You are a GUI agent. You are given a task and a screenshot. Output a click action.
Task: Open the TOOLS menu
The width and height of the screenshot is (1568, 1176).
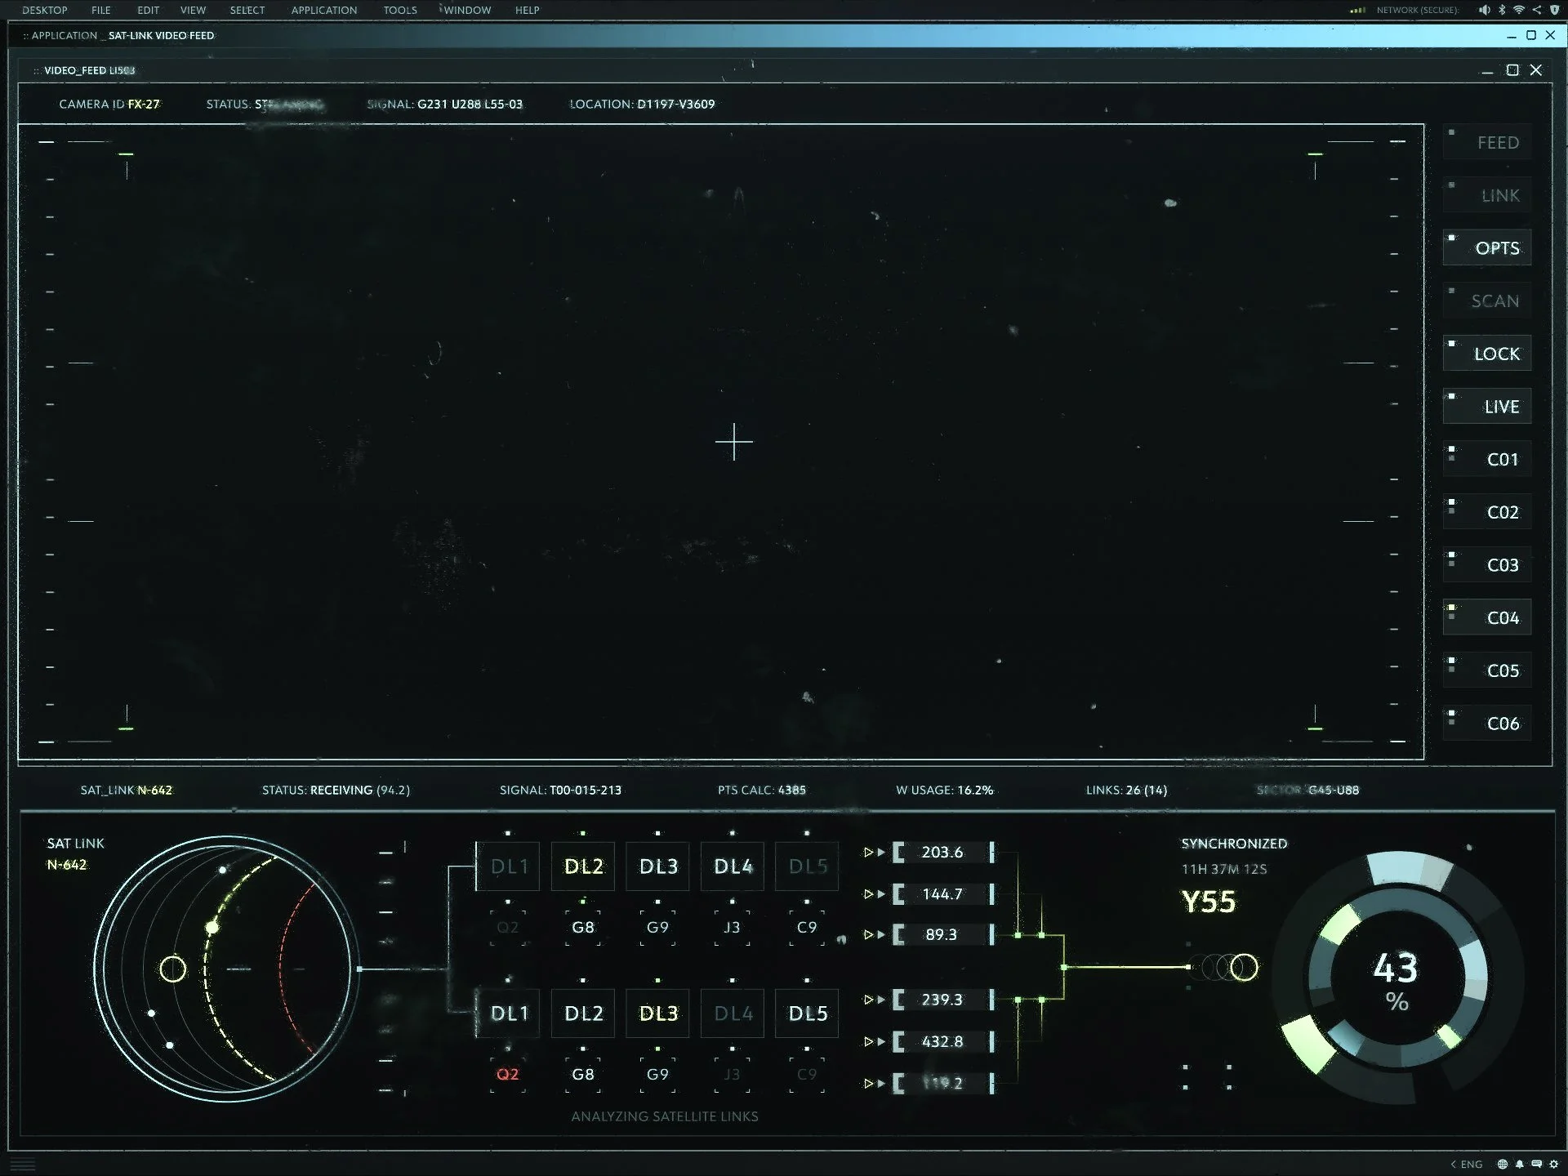click(400, 11)
